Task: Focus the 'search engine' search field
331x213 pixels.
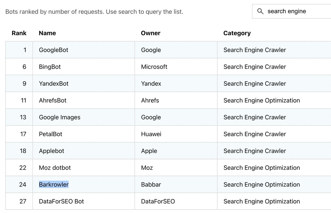Action: point(292,11)
